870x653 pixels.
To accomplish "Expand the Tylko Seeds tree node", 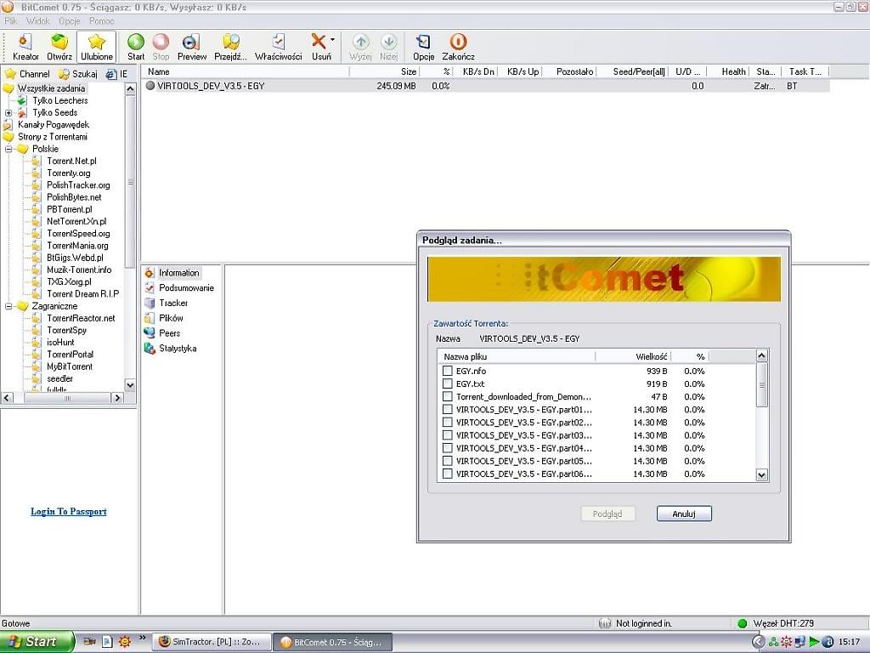I will pyautogui.click(x=8, y=113).
